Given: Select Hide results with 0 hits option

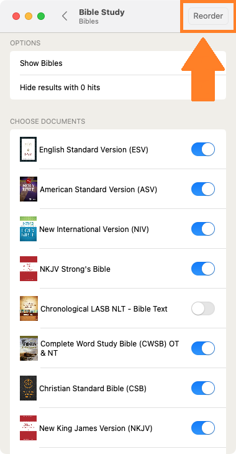Looking at the screenshot, I should click(x=118, y=88).
